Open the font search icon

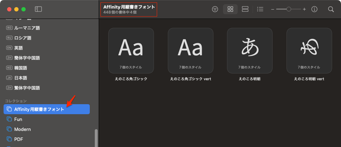pos(331,9)
